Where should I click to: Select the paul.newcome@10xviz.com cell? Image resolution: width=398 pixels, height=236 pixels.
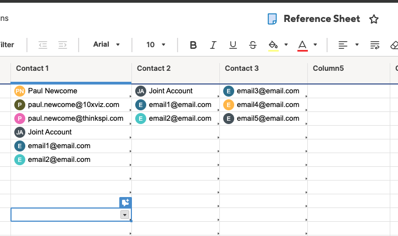click(x=71, y=105)
